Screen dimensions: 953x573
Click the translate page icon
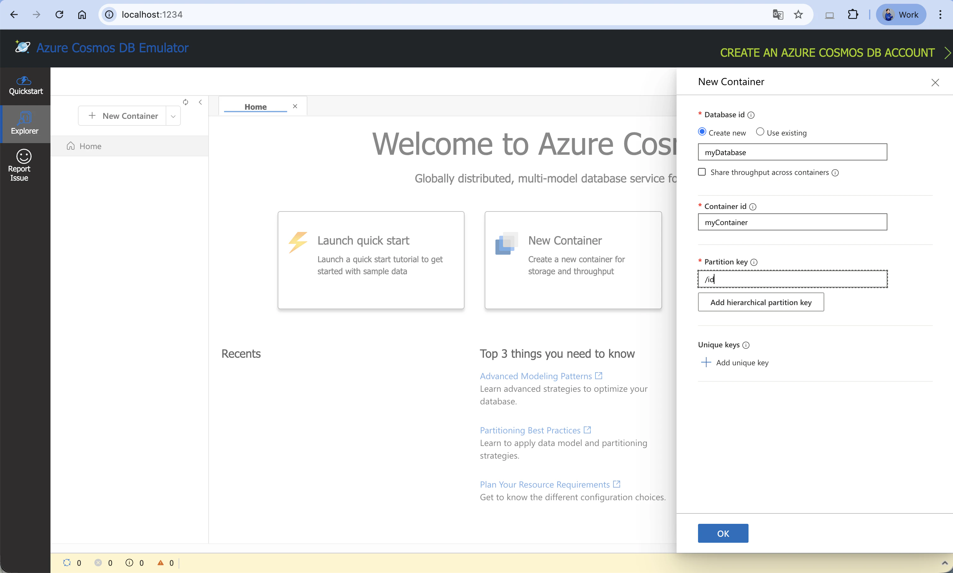coord(778,15)
